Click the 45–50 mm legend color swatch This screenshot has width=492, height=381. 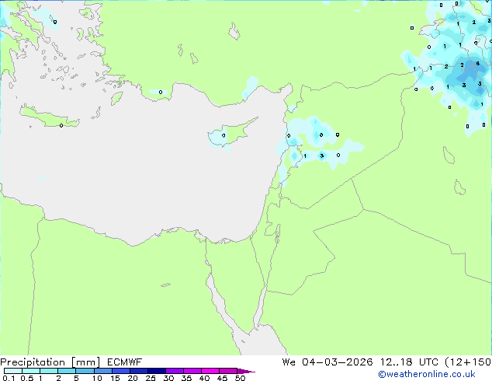(x=228, y=371)
